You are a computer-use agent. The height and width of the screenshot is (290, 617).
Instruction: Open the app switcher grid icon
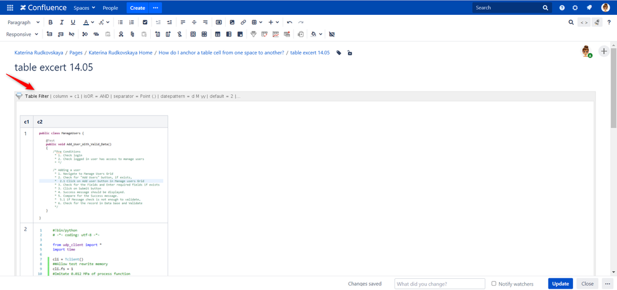[11, 7]
